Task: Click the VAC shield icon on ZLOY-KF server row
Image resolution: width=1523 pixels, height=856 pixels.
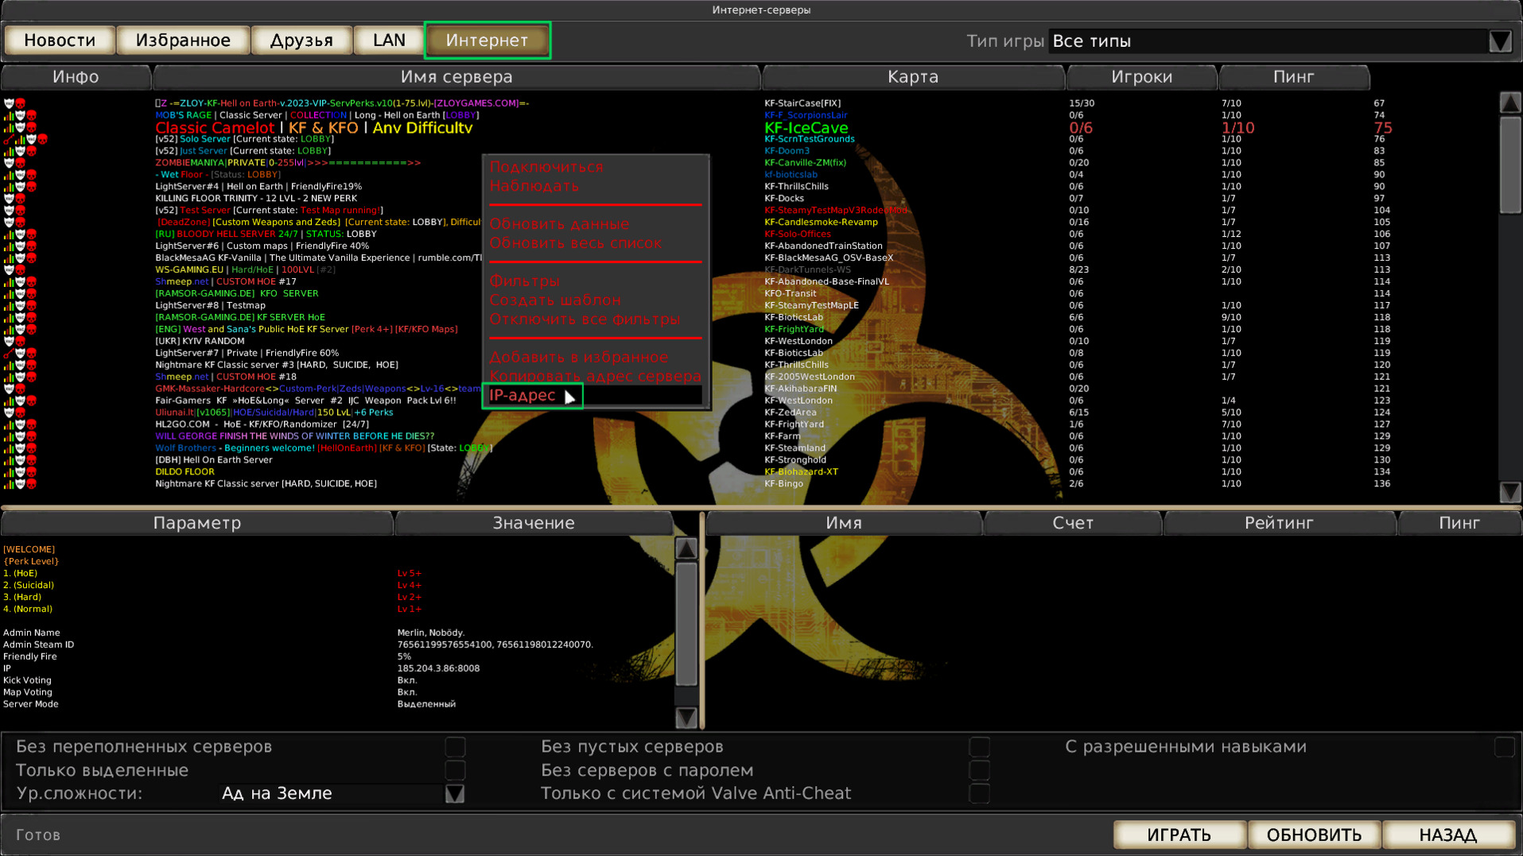Action: coord(9,103)
